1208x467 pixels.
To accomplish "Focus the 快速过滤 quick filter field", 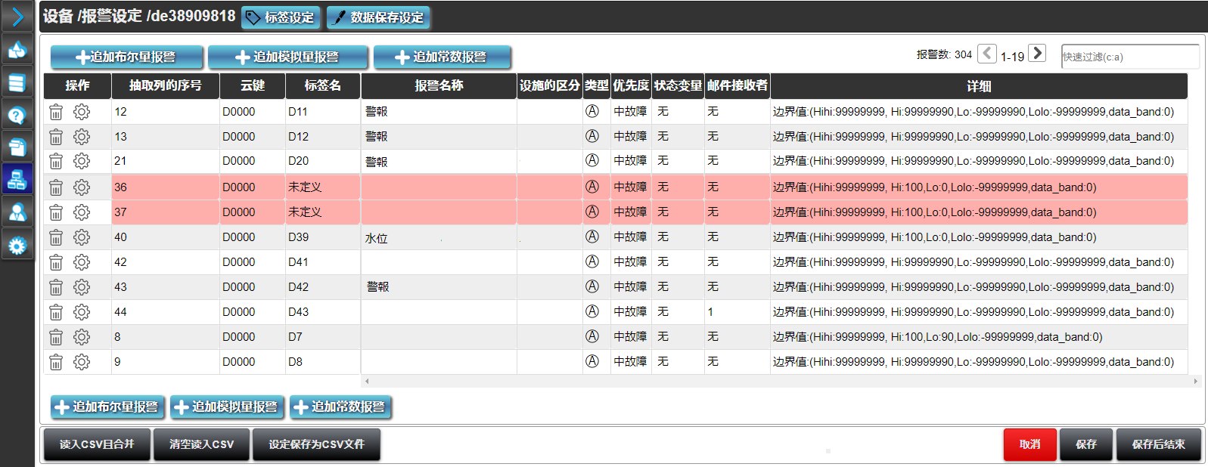I will [1129, 57].
